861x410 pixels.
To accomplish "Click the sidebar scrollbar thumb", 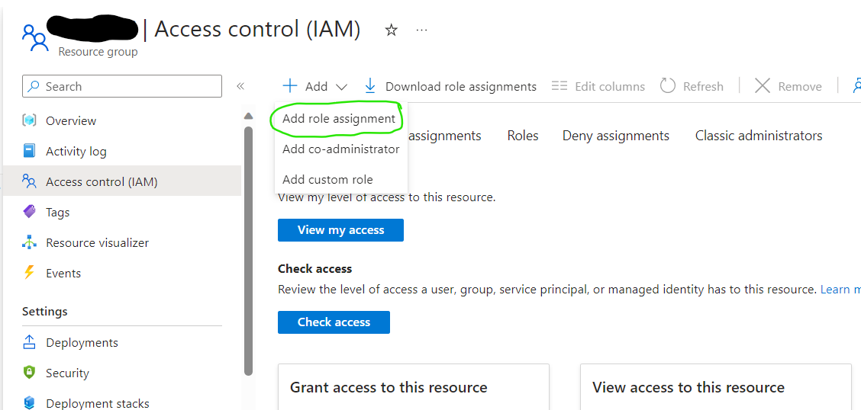I will coord(248,251).
